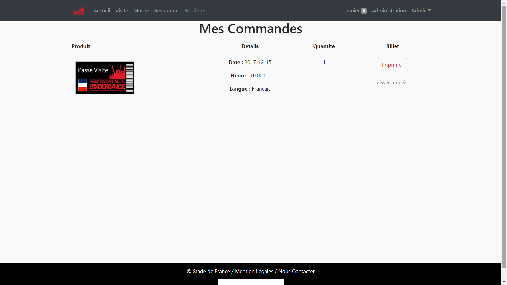Click the cart item count badge
This screenshot has height=285, width=507.
[364, 11]
